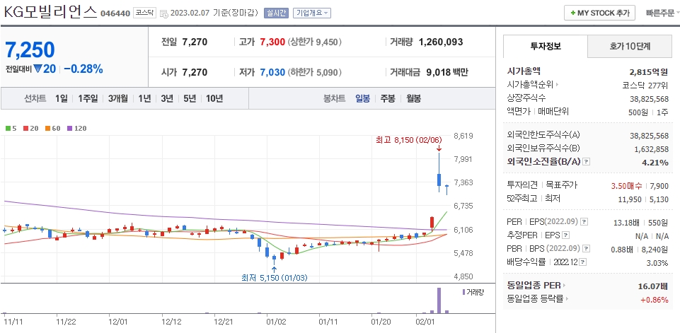Select the 1주일 line chart range
Image resolution: width=680 pixels, height=333 pixels.
pyautogui.click(x=88, y=98)
